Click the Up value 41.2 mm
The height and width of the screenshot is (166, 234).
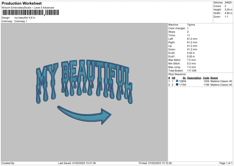pos(192,46)
